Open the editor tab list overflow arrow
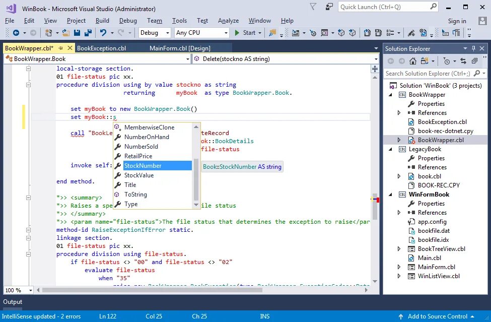Viewport: 491px width, 322px height. coord(376,48)
